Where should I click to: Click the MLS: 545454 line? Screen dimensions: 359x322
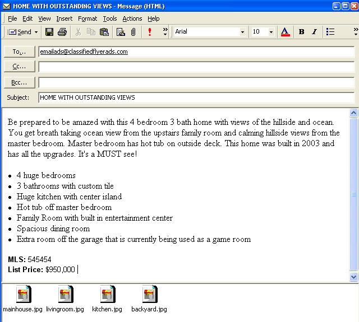(30, 259)
